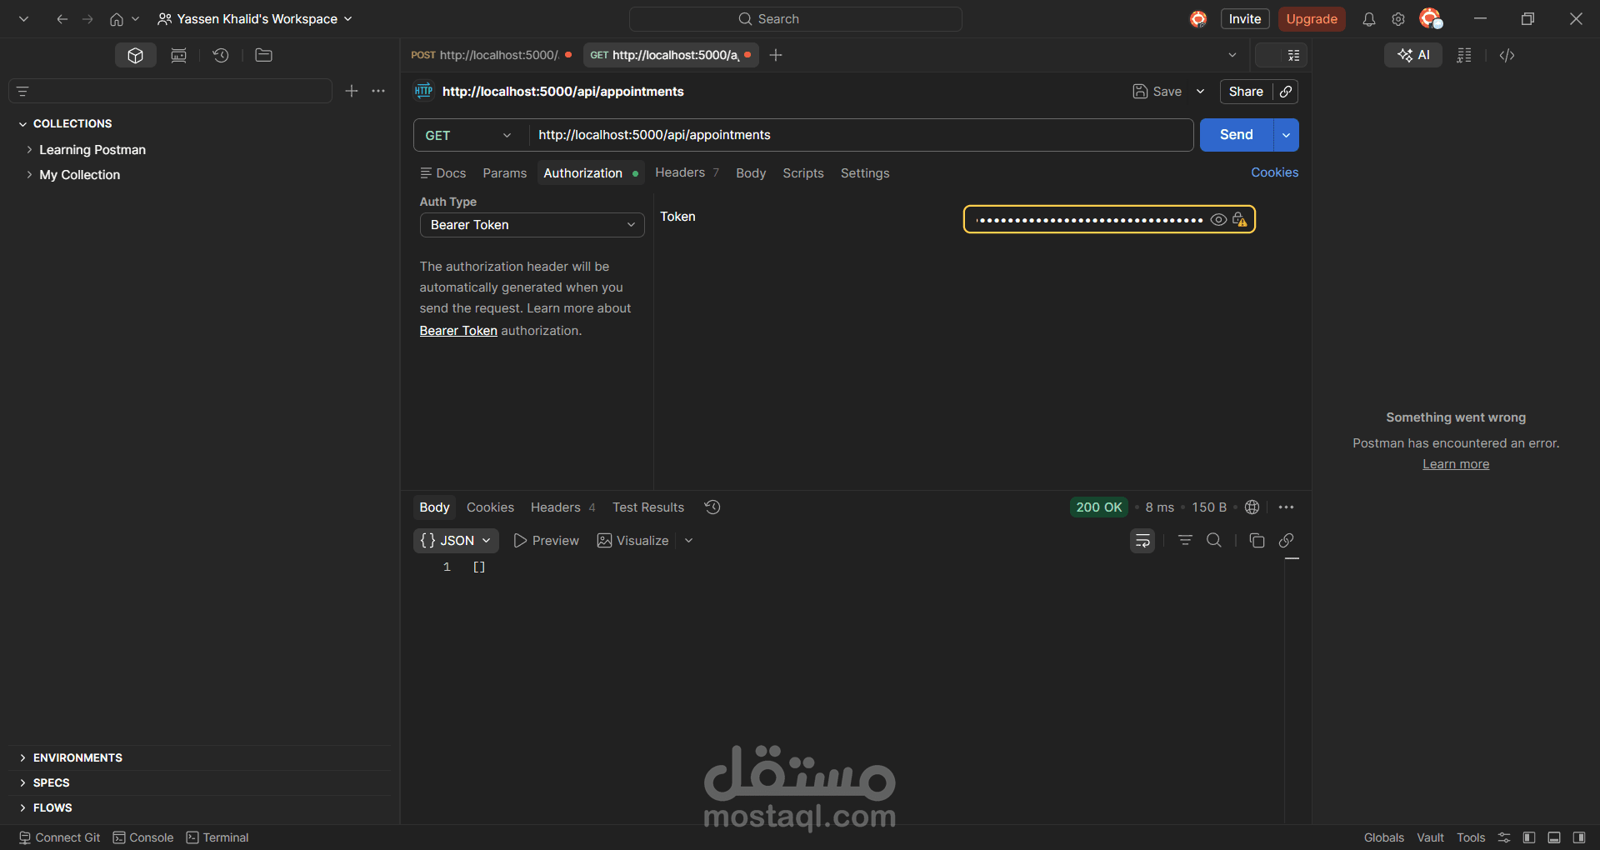Toggle the right sidebar icon in status bar
Screen dimensions: 1600x850
click(x=1579, y=837)
